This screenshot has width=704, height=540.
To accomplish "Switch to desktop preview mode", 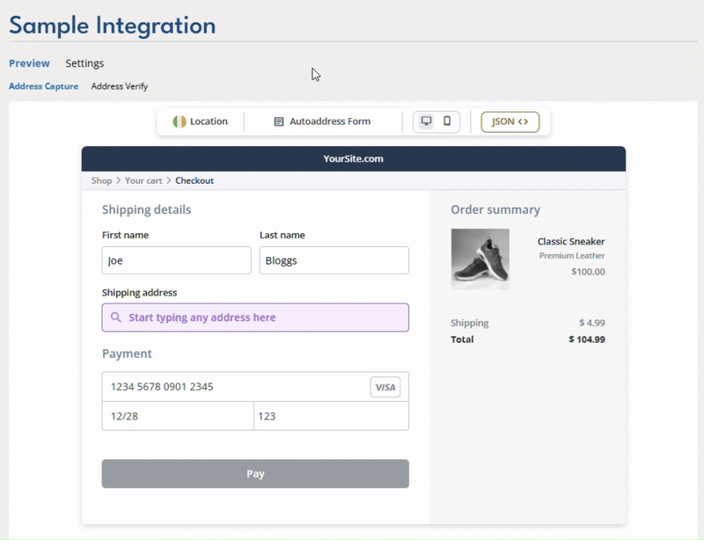I will (x=426, y=121).
